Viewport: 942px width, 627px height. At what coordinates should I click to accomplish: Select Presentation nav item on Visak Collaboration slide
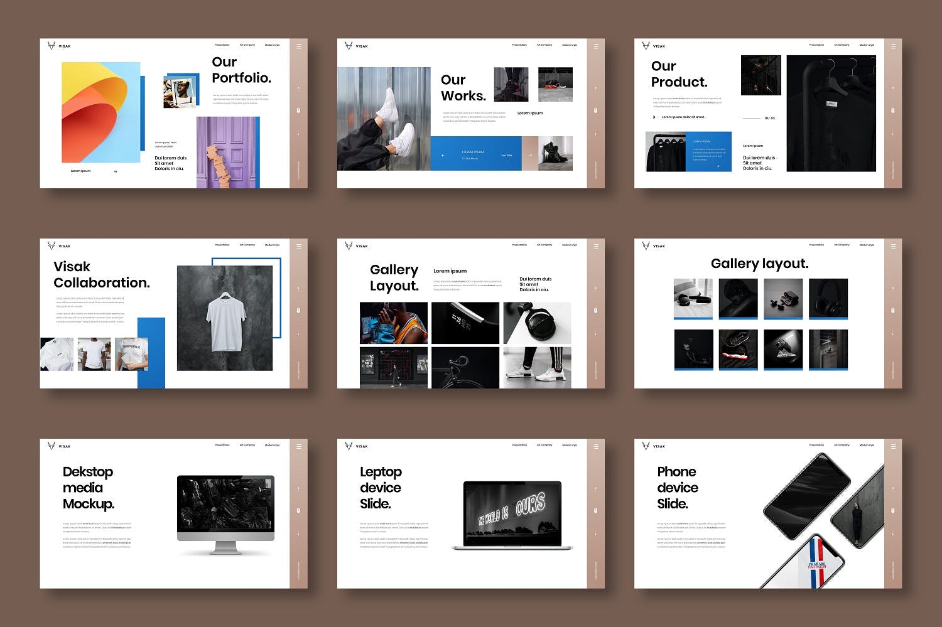pos(222,245)
